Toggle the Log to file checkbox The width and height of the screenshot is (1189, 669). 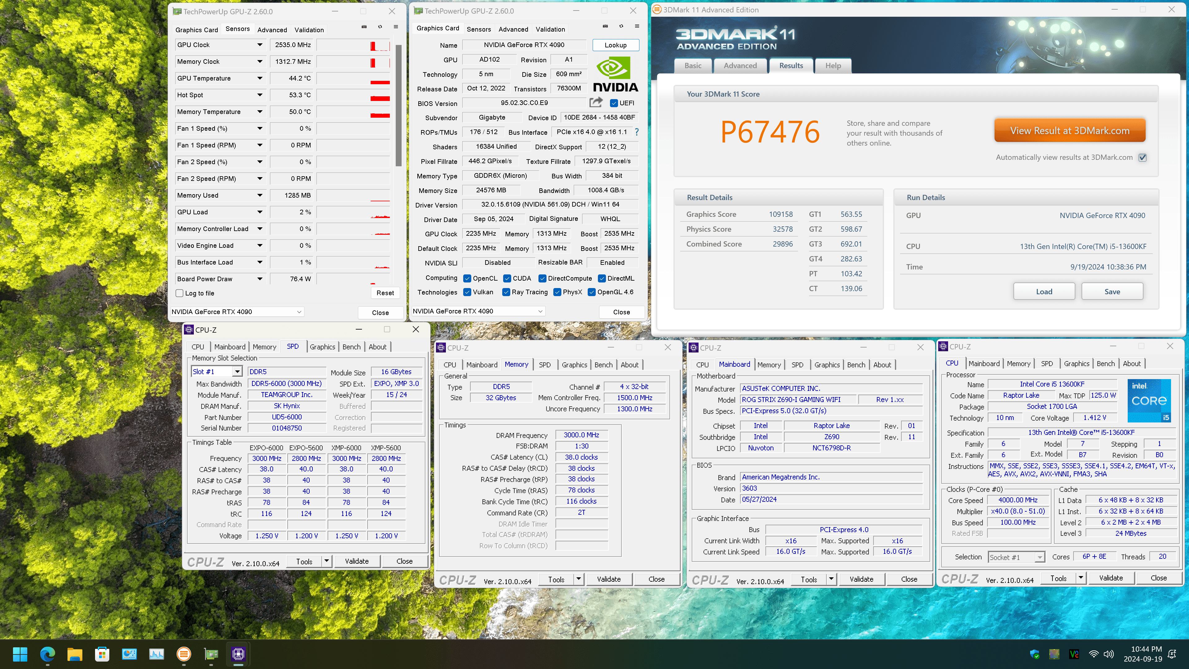(180, 293)
